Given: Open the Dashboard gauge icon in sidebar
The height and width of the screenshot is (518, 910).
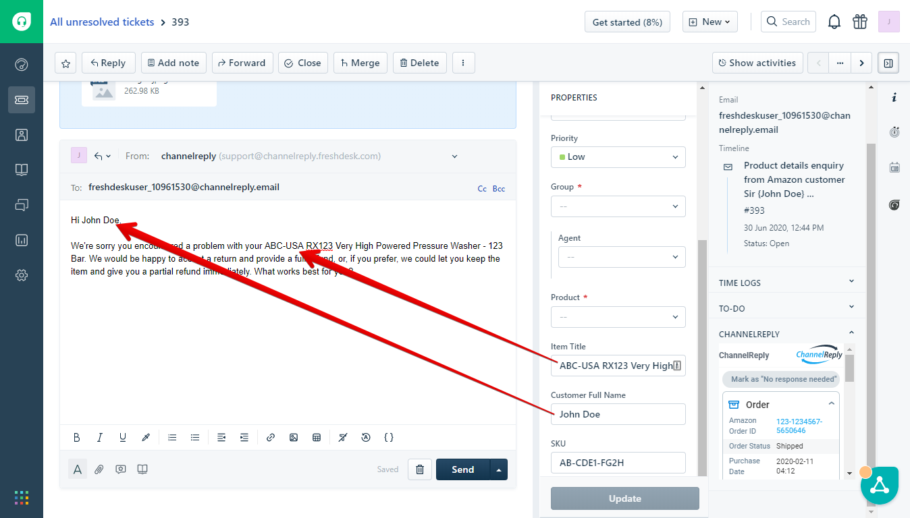Looking at the screenshot, I should [22, 65].
